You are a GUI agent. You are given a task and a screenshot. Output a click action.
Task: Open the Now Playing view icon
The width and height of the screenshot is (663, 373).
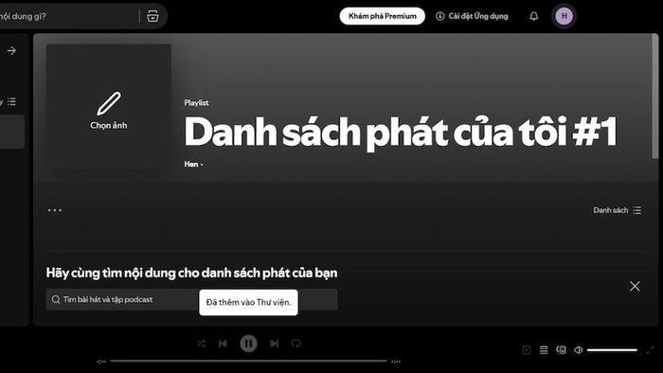(x=527, y=349)
